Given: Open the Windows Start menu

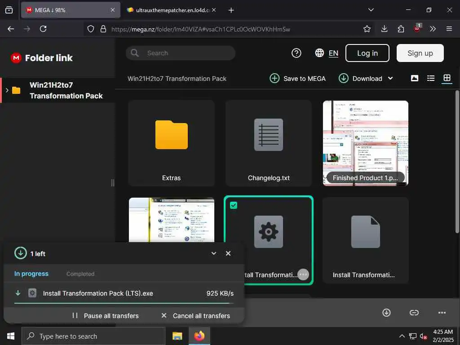Looking at the screenshot, I should click(11, 336).
